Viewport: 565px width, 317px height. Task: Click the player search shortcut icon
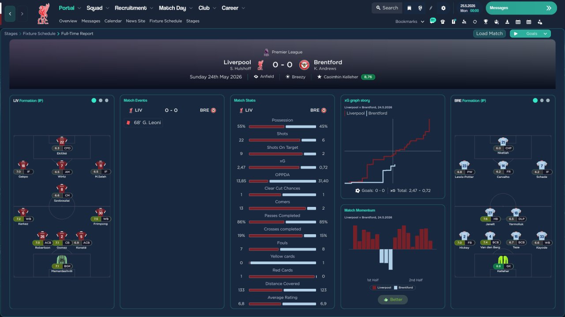coord(464,22)
